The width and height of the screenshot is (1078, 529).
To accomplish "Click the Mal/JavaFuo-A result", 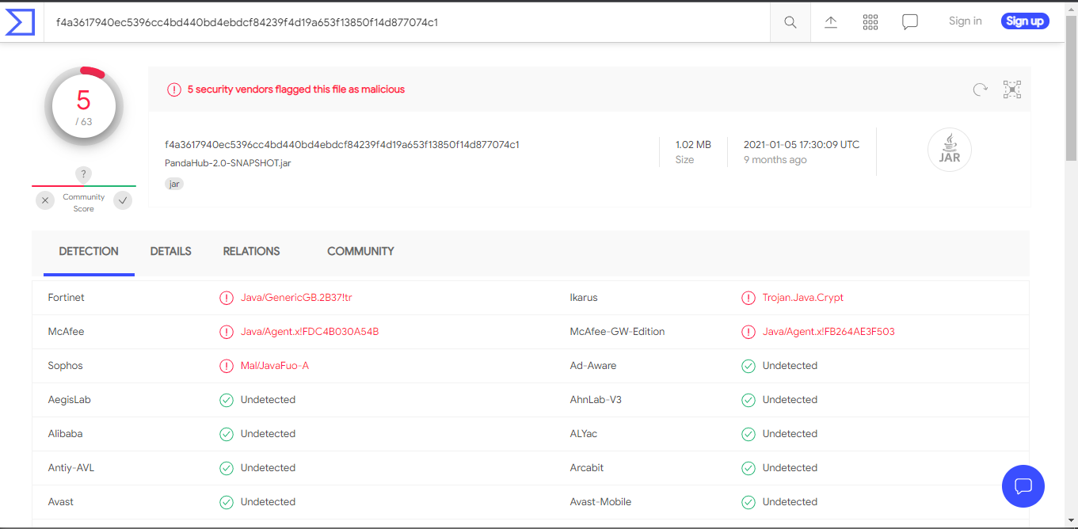I will click(x=275, y=366).
